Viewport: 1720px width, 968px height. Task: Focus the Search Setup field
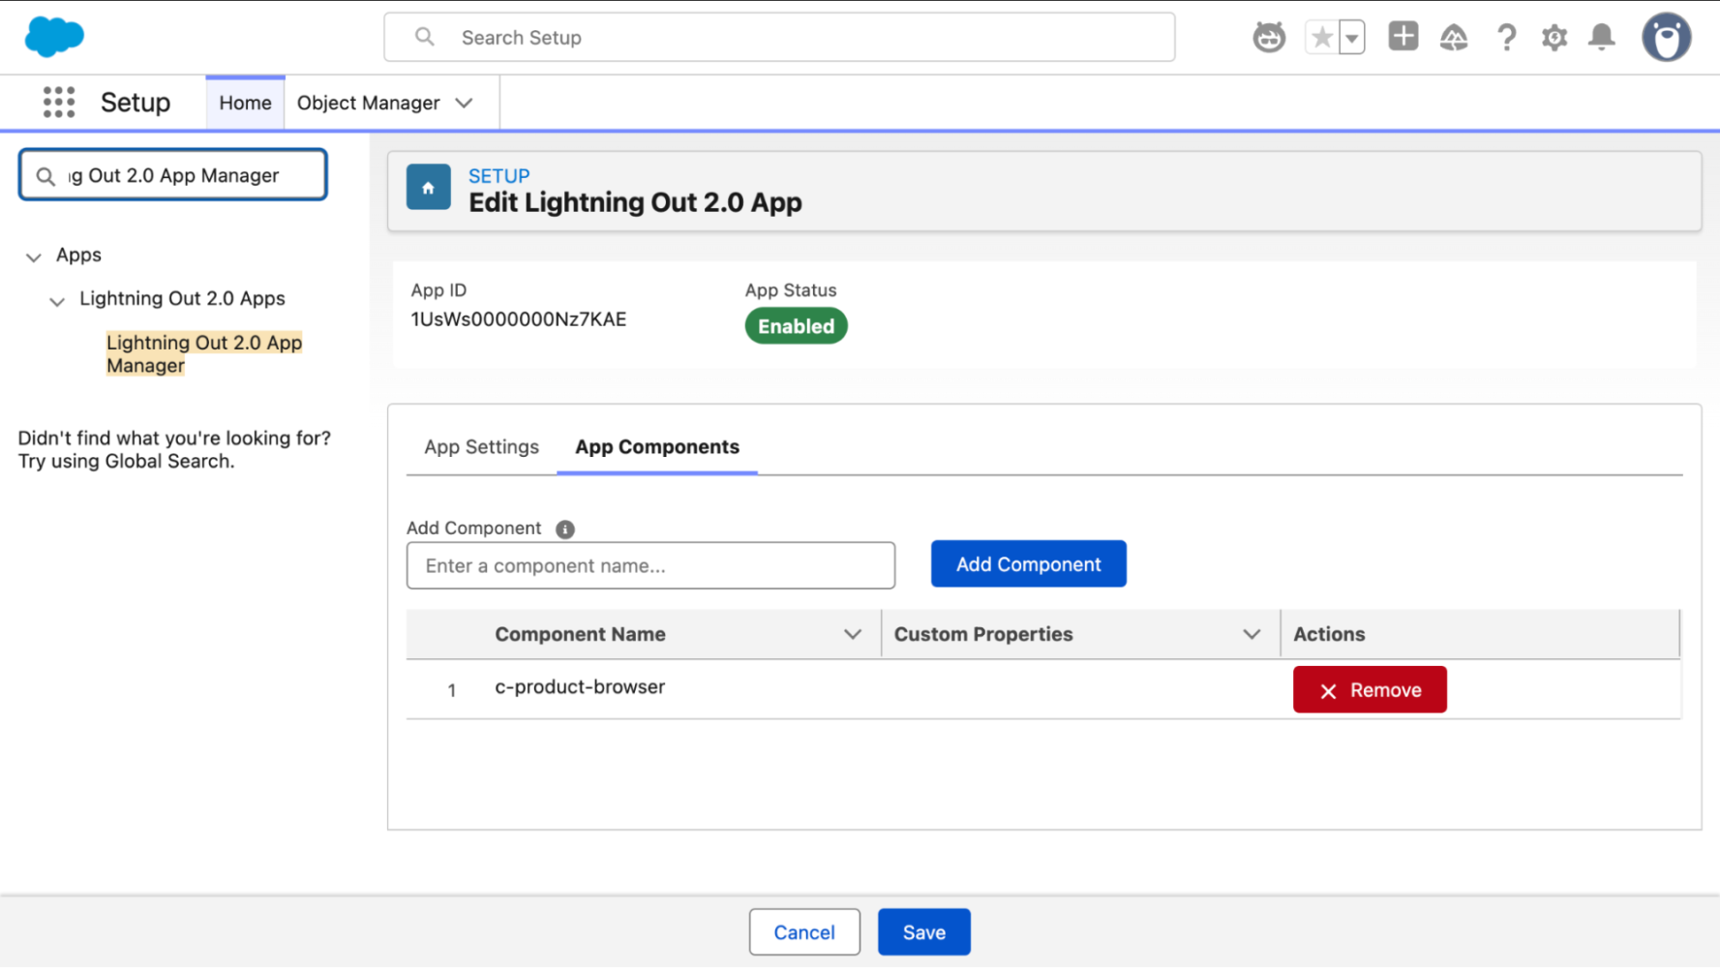pos(779,37)
